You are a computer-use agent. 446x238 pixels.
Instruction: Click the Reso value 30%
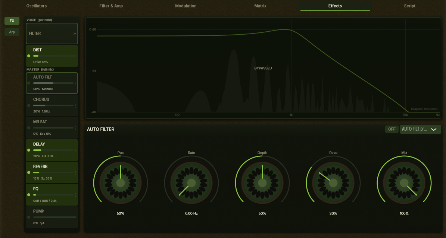(x=333, y=213)
